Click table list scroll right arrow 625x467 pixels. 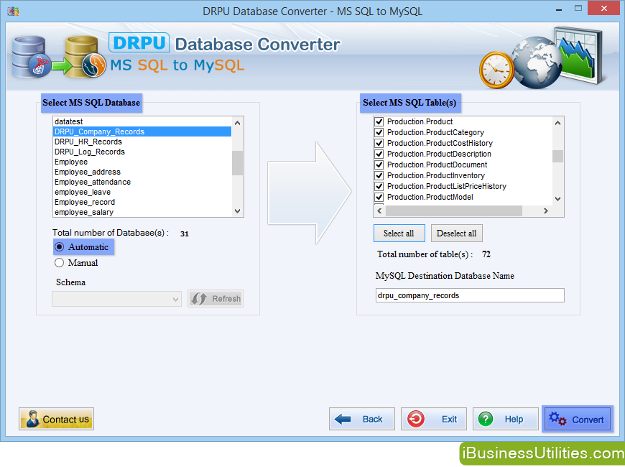546,211
